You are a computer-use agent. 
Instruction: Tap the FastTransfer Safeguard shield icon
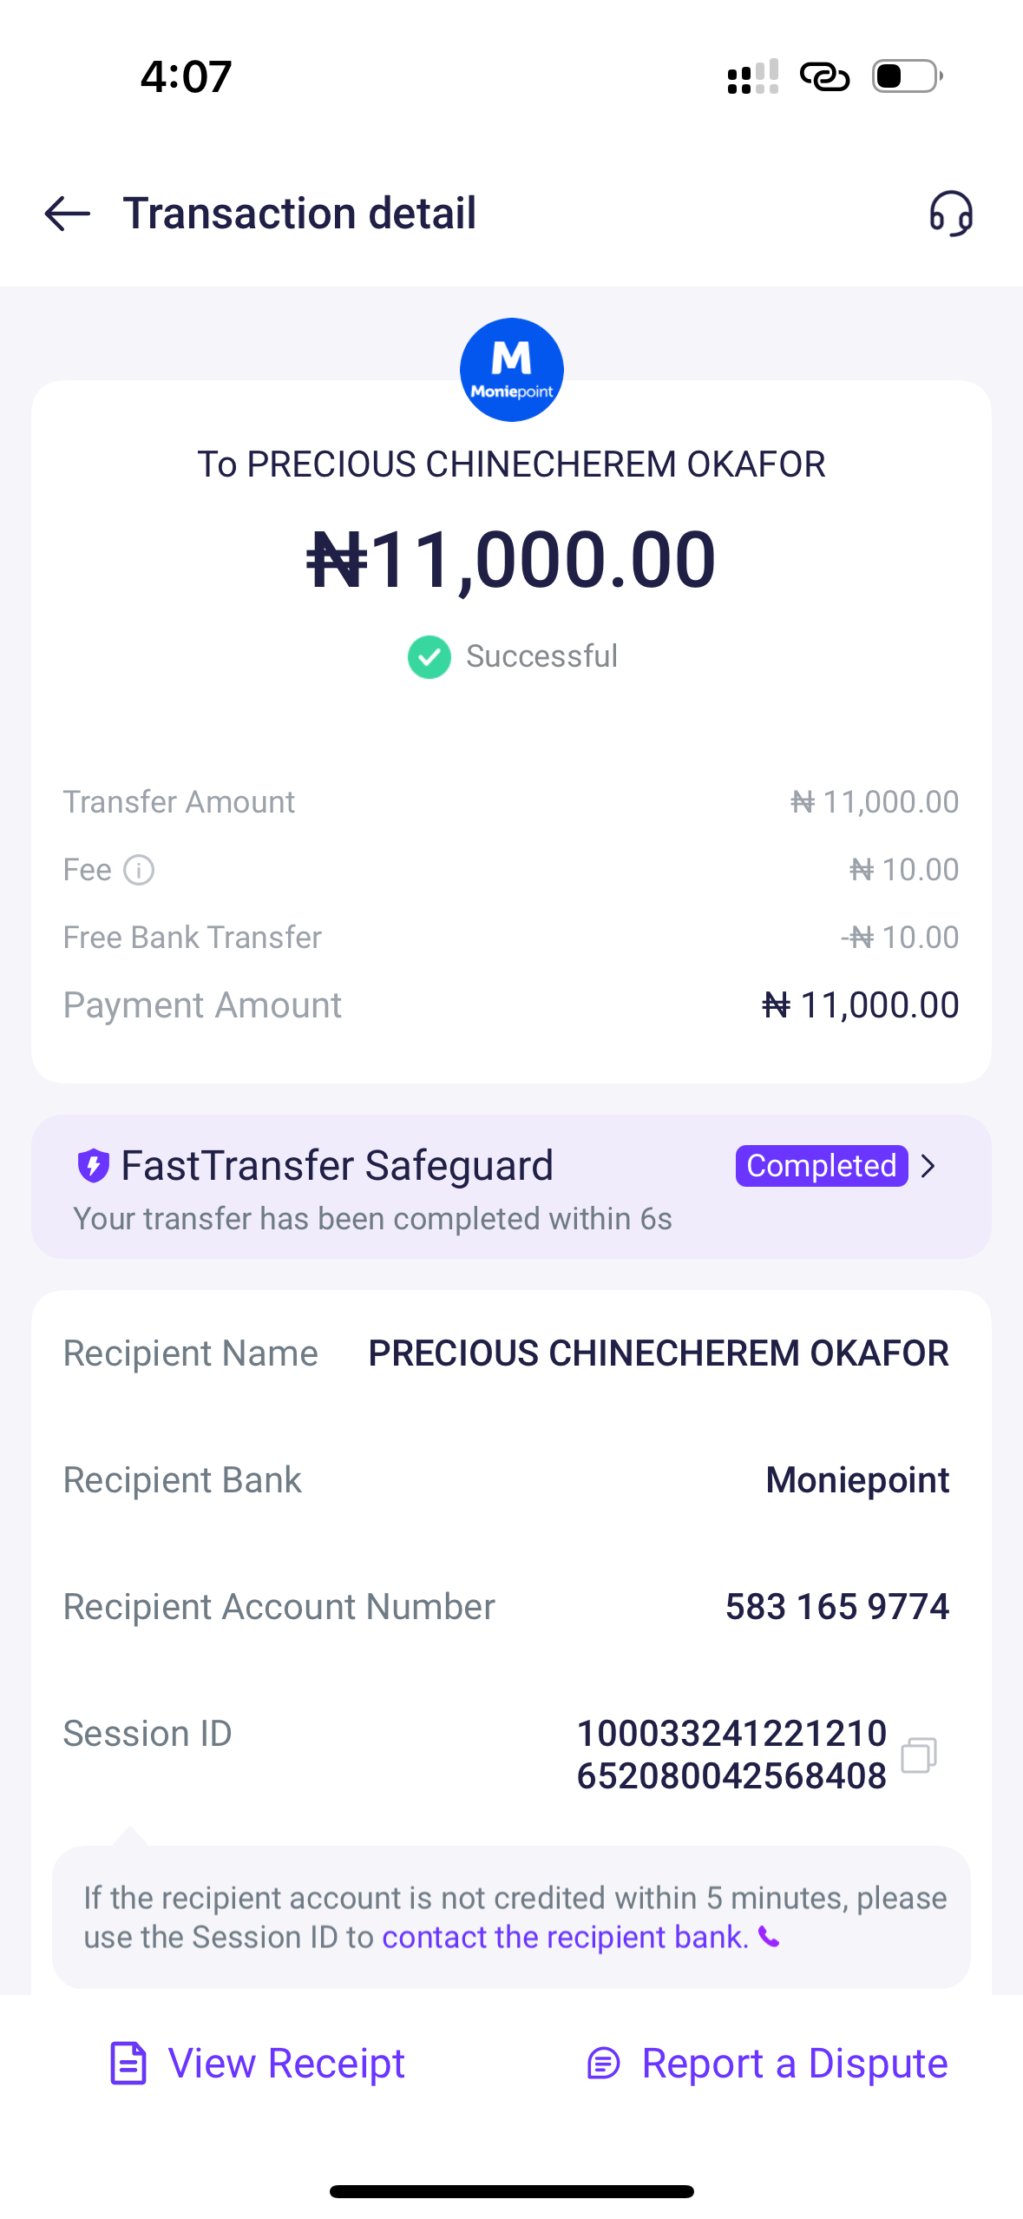point(94,1165)
